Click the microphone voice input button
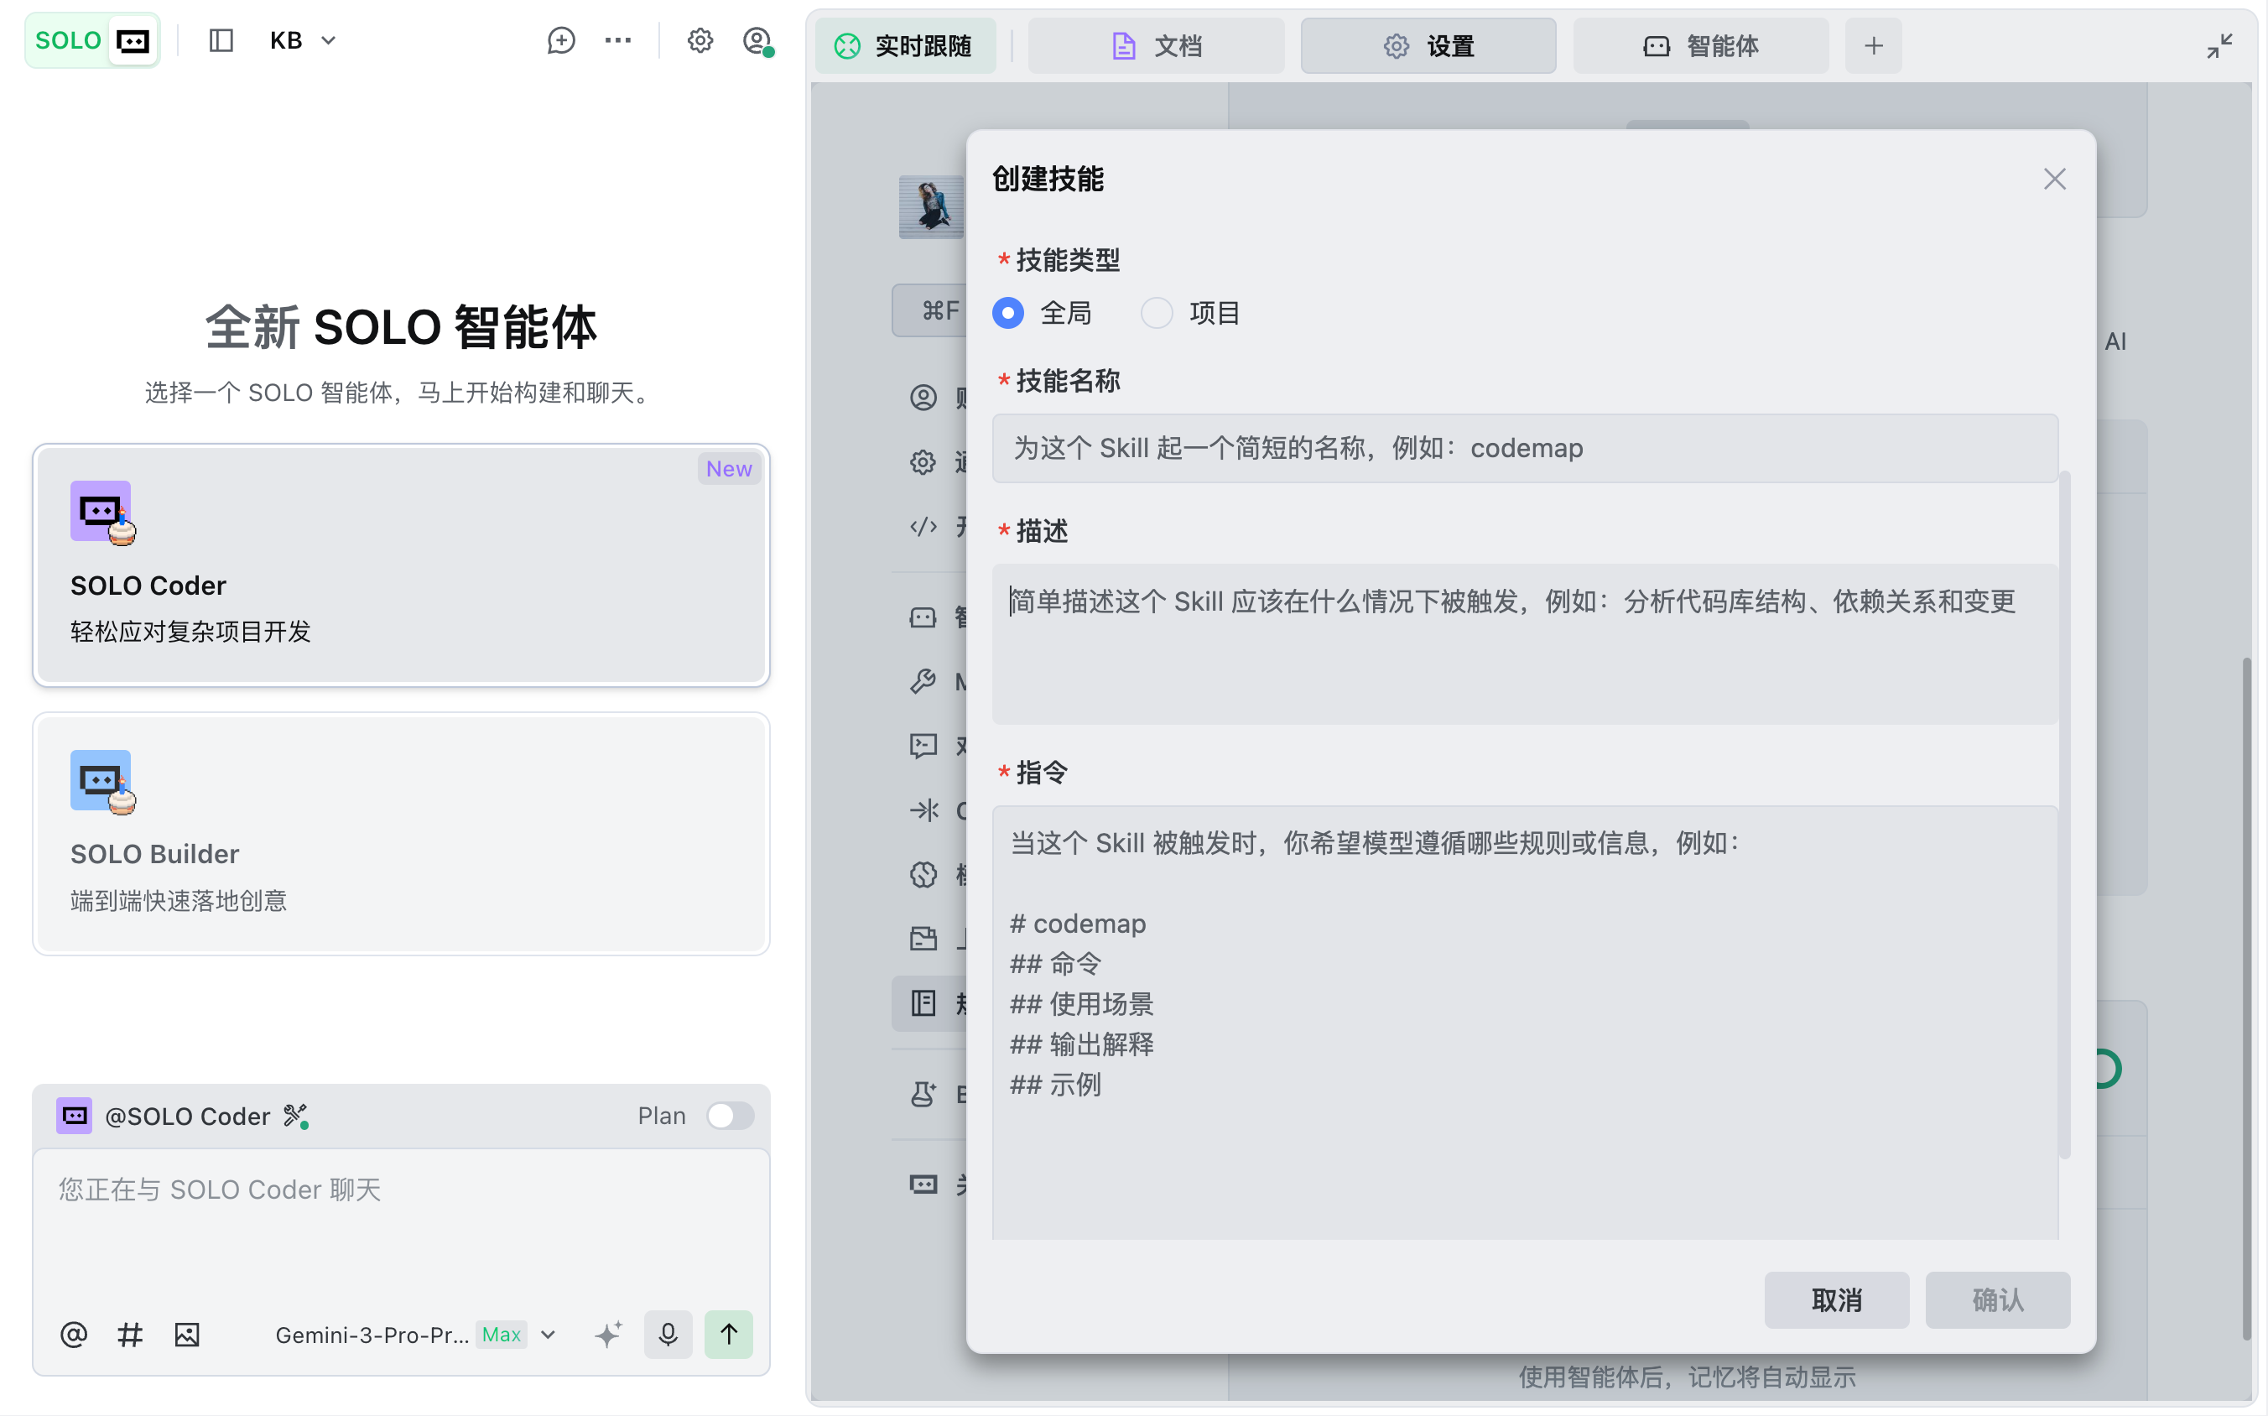The height and width of the screenshot is (1416, 2268). coord(668,1334)
